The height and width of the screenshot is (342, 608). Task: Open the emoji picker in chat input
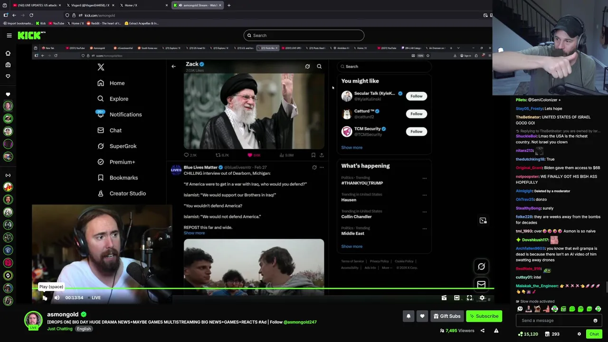(x=595, y=321)
